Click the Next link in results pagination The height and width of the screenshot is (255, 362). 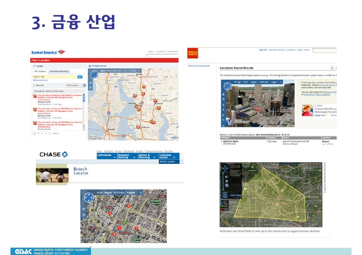(56, 133)
